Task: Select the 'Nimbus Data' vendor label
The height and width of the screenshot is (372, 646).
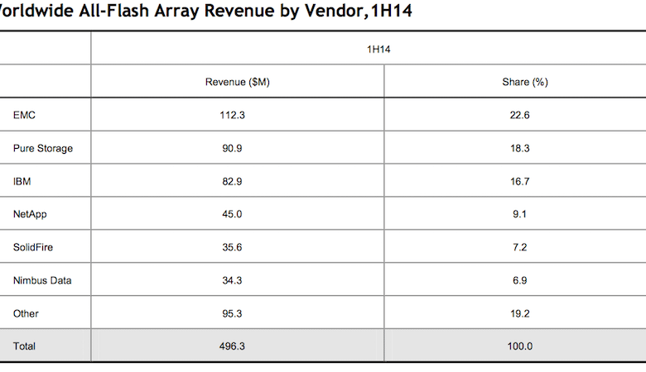Action: click(42, 281)
